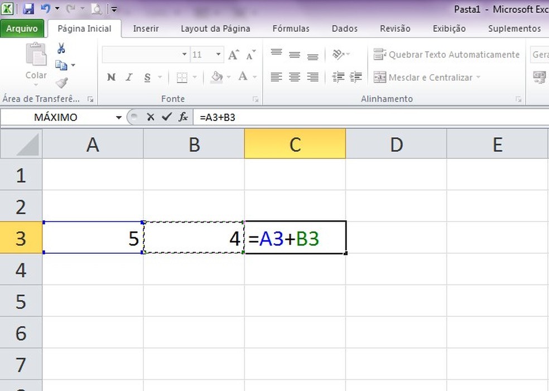Open the Name Box dropdown arrow
549x391 pixels.
(x=119, y=118)
